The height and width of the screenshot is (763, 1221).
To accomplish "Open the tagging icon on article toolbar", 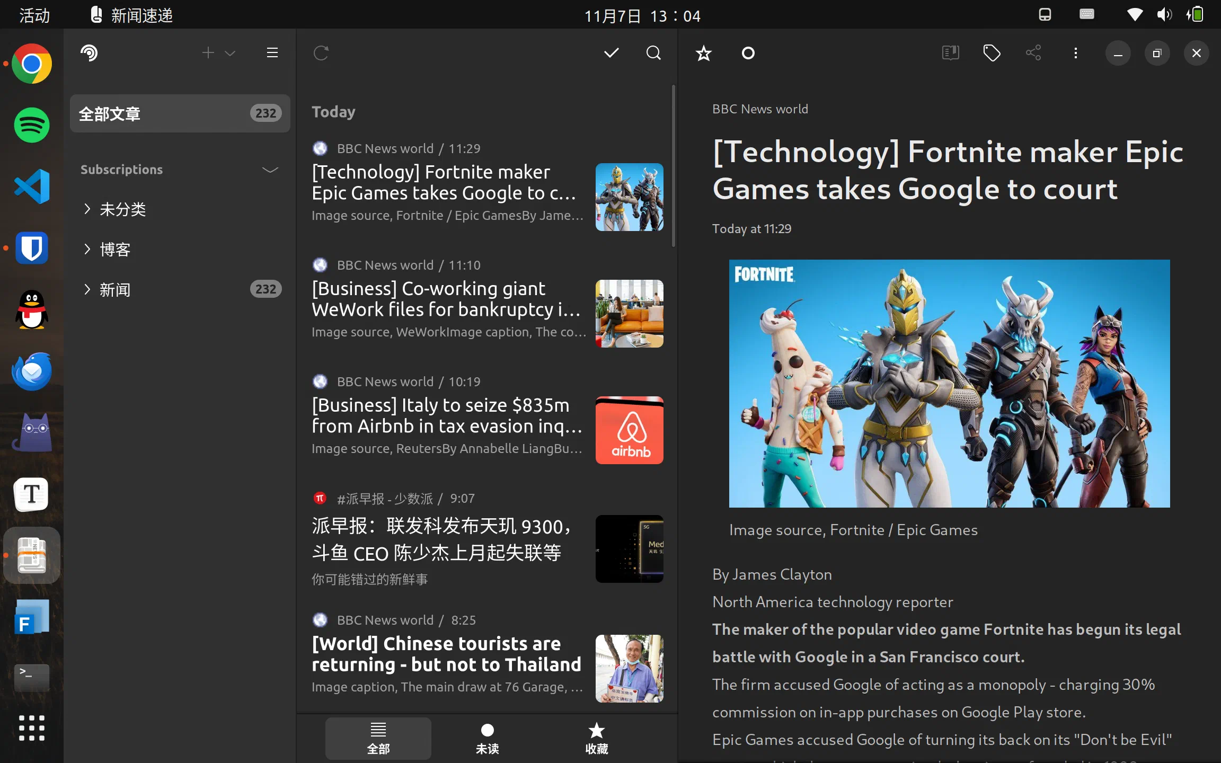I will tap(992, 53).
